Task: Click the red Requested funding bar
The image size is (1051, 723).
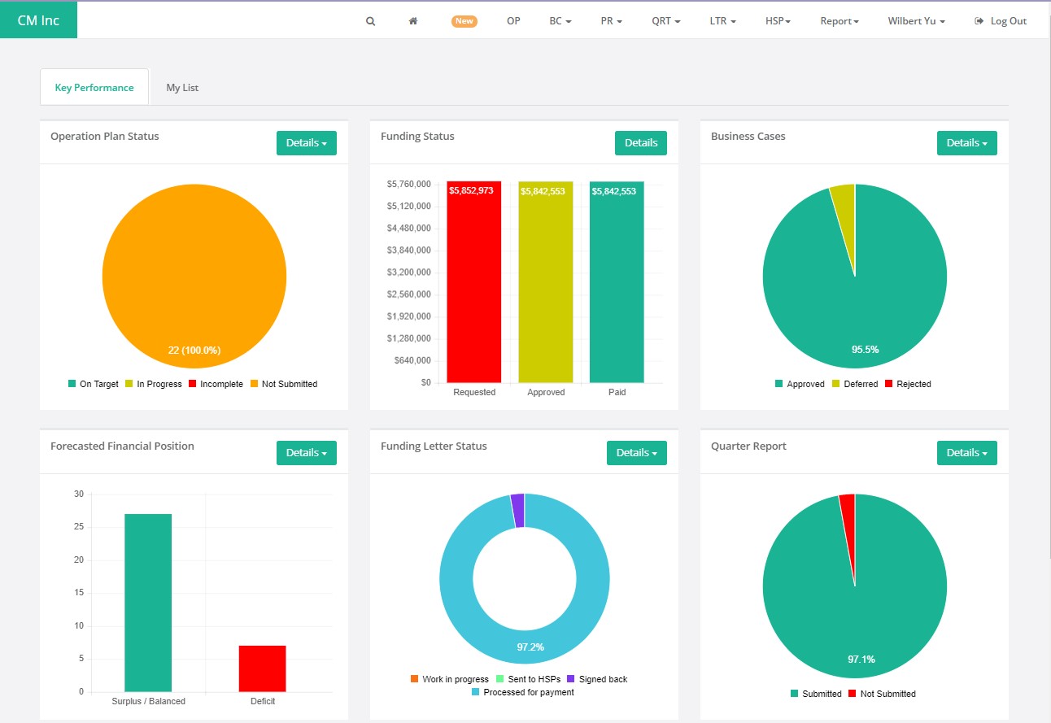Action: (474, 281)
